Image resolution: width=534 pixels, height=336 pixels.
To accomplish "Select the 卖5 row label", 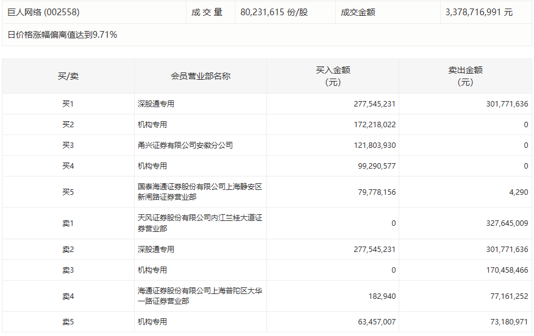I will [68, 322].
